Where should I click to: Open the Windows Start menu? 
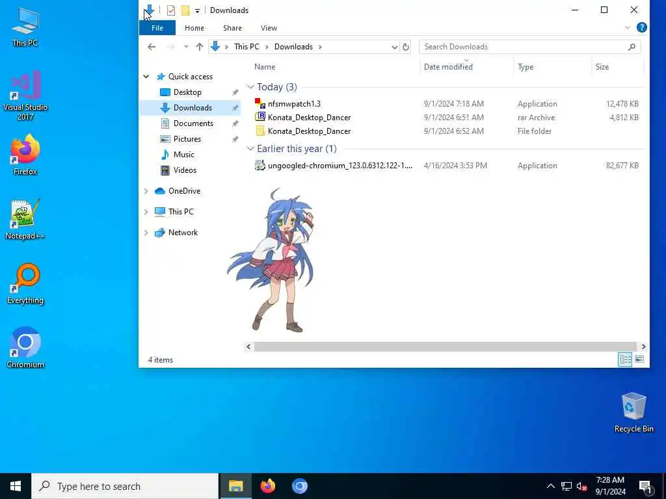coord(16,486)
